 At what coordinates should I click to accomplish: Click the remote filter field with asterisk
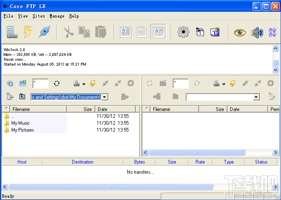point(181,83)
